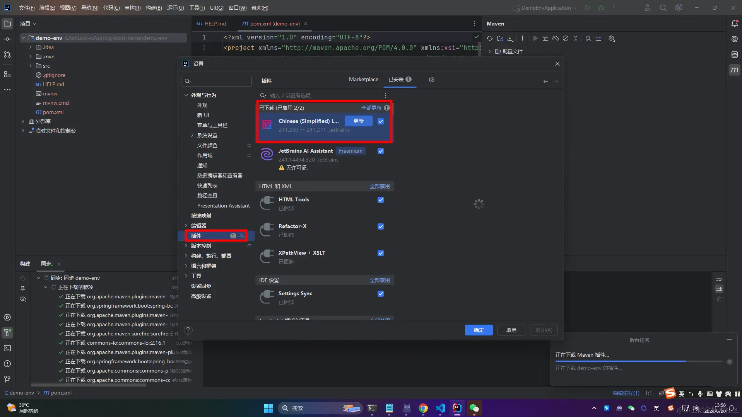Screen dimensions: 742x417
Task: Click the Maven download sources icon
Action: click(x=510, y=38)
